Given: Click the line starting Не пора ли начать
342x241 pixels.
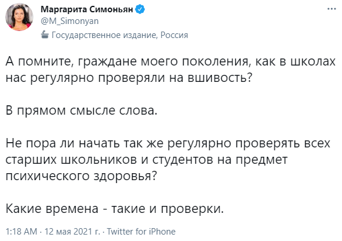Looking at the screenshot, I should [168, 144].
